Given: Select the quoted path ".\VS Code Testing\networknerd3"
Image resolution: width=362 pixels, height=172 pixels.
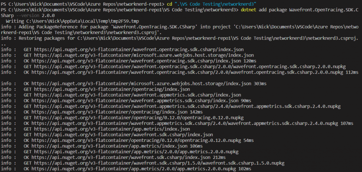Looking at the screenshot, I should click(x=215, y=4).
